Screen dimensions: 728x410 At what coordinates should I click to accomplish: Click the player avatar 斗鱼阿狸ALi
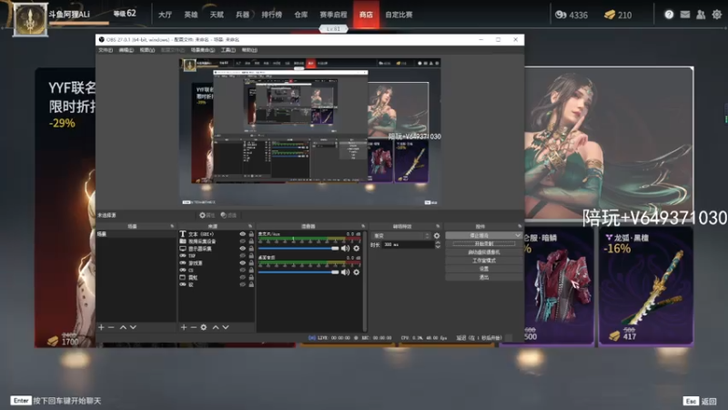click(x=30, y=19)
